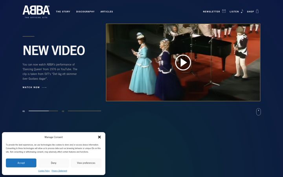Deny cookies in consent dialog
The height and width of the screenshot is (177, 283).
(53, 163)
